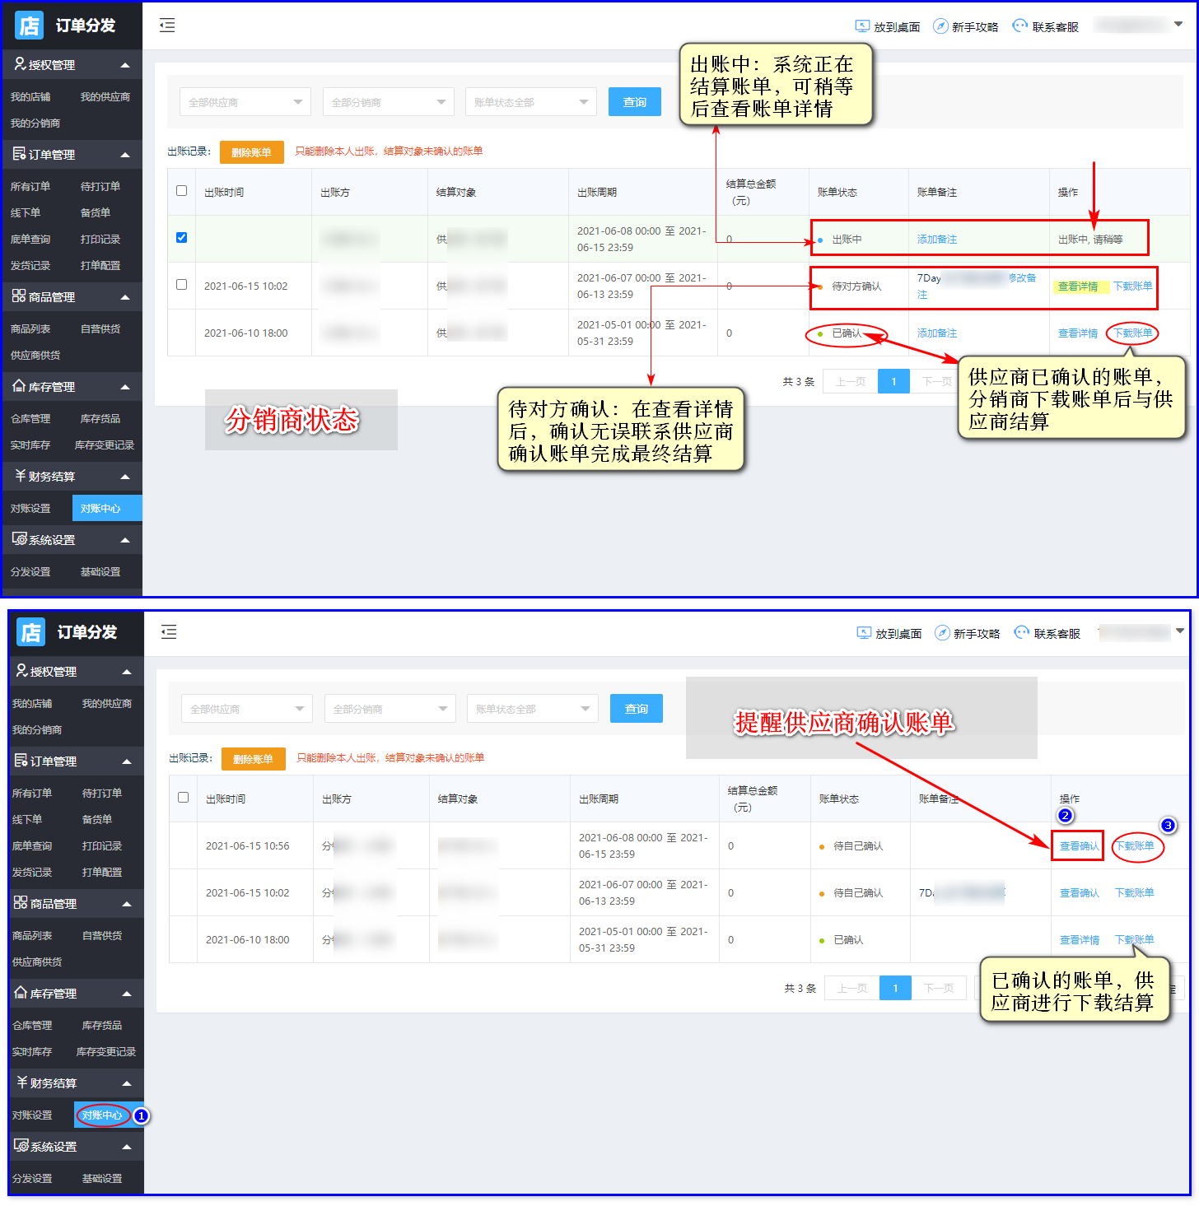Click the blue 查询 button in bottom panel
The height and width of the screenshot is (1206, 1199).
coord(636,709)
